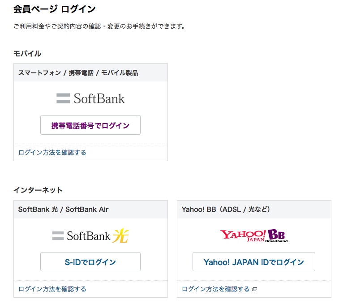The width and height of the screenshot is (339, 308).
Task: Click the double-bar mark of the mobile SoftBank logo
Action: pos(63,98)
